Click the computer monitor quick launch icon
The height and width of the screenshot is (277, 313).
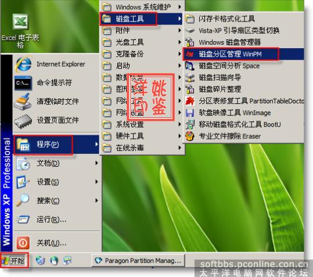[x=67, y=260]
